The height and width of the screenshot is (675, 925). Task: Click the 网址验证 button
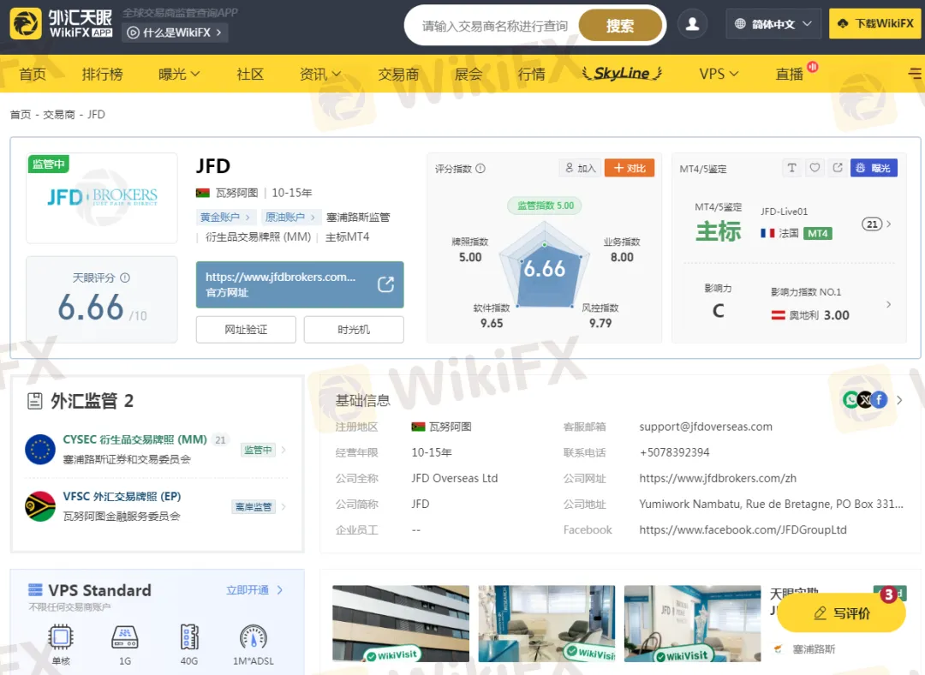point(246,329)
